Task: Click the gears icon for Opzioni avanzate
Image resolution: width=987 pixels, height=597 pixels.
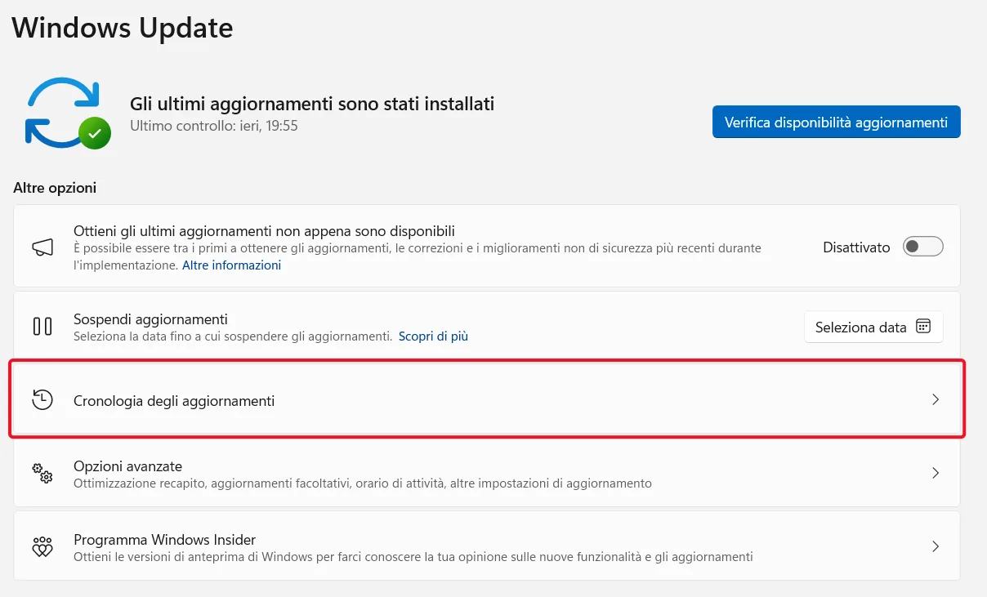Action: click(42, 474)
